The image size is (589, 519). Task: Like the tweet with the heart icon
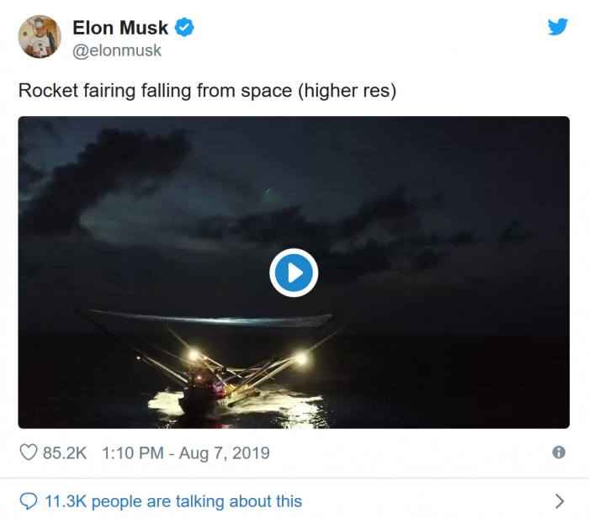tap(29, 453)
